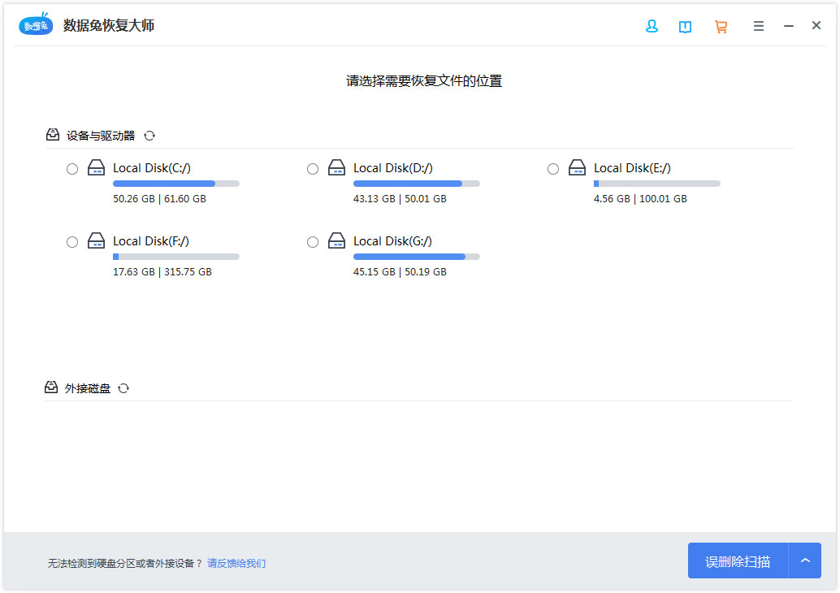Click the orange shopping cart icon
The image size is (840, 593).
721,26
